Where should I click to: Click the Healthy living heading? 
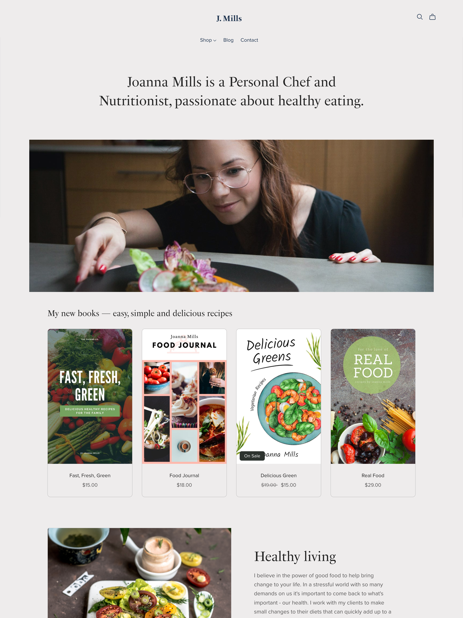click(x=295, y=557)
